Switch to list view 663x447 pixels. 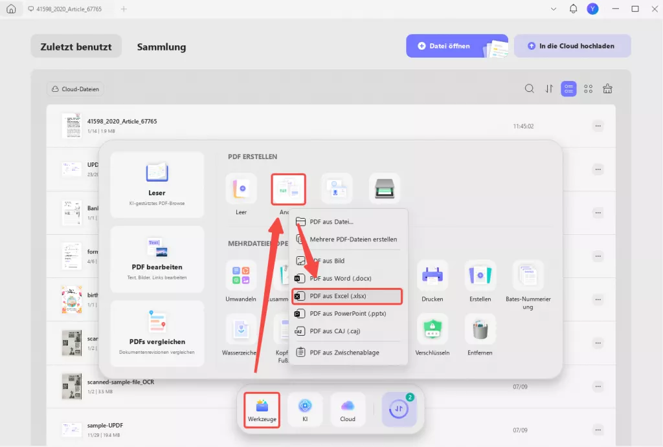tap(568, 89)
